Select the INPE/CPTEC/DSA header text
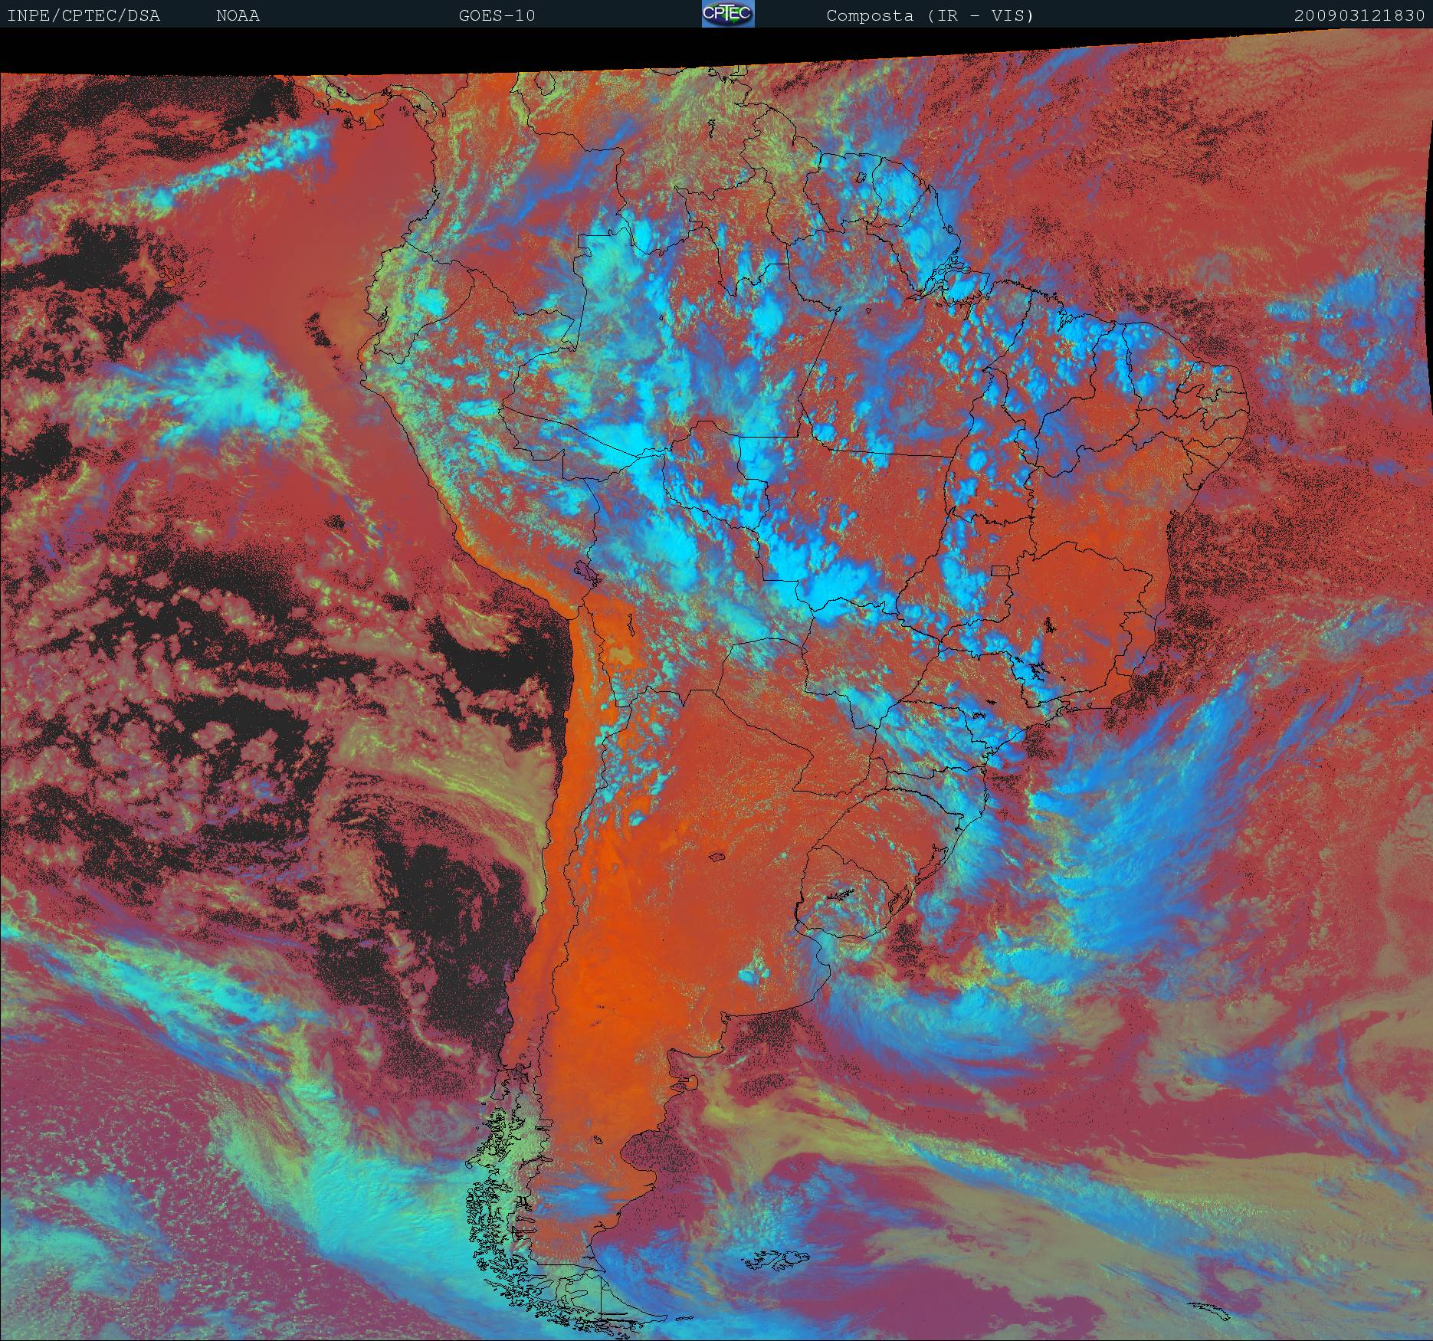This screenshot has width=1433, height=1341. [x=84, y=16]
